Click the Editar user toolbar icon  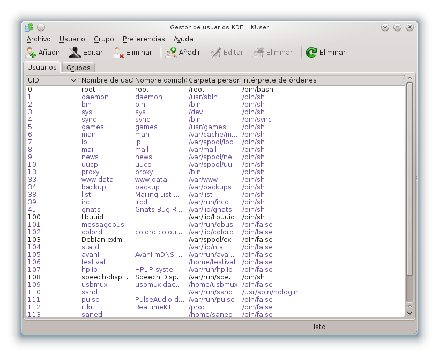pos(73,52)
